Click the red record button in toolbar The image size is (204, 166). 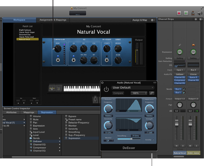coord(179,13)
